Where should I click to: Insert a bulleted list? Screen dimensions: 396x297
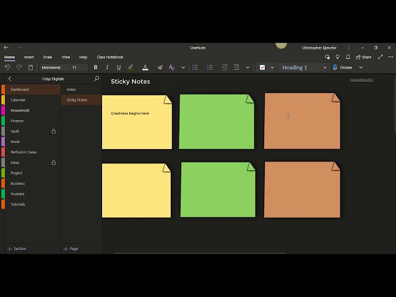pyautogui.click(x=195, y=67)
